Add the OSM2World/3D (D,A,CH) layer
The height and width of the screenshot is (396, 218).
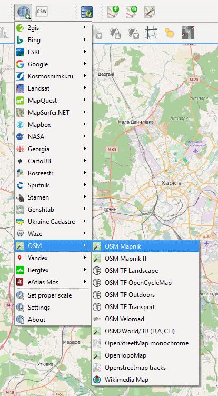click(145, 331)
